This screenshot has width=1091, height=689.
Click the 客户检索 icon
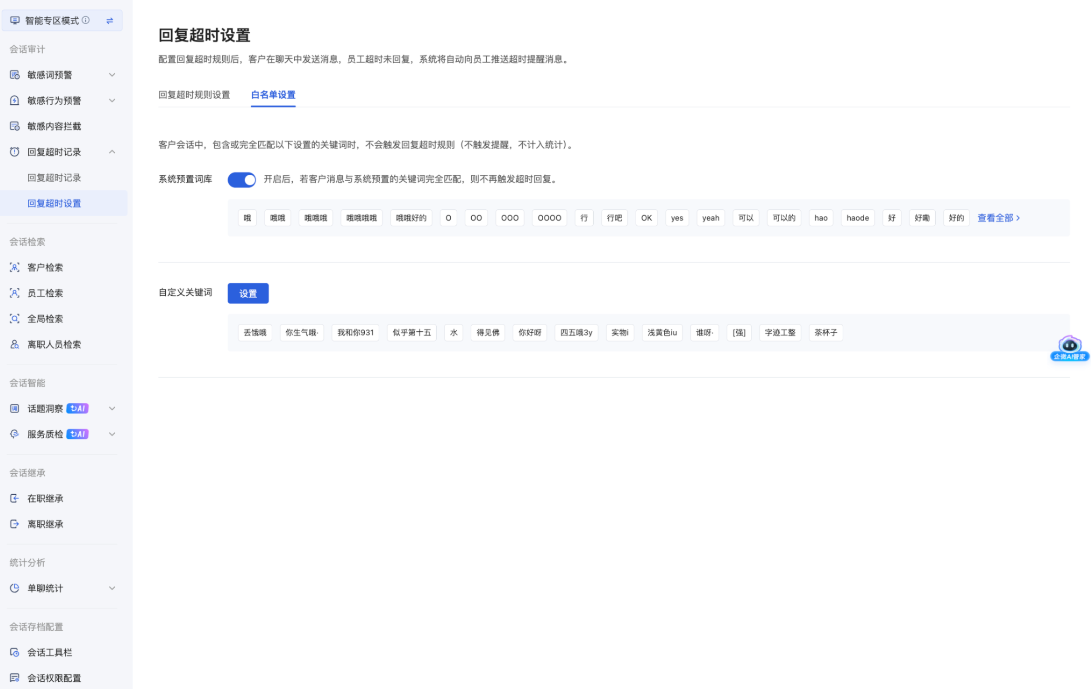(x=15, y=268)
